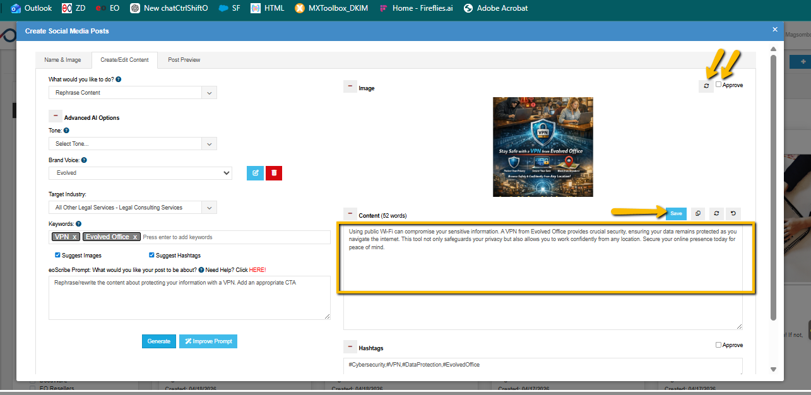This screenshot has width=811, height=395.
Task: Click help icon beside 'What would you like to do?'
Action: click(x=119, y=80)
